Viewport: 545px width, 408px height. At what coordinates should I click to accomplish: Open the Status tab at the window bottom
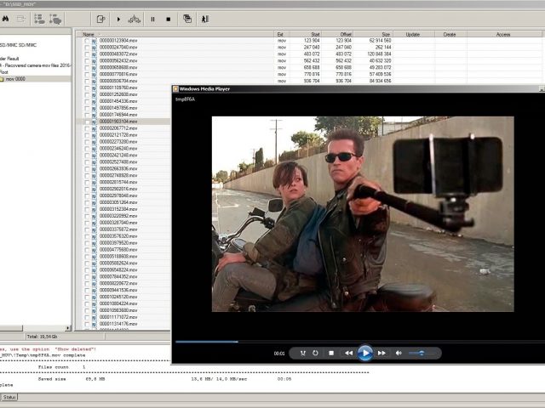pyautogui.click(x=9, y=397)
